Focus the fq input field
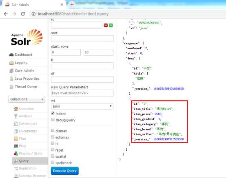 pos(77,25)
